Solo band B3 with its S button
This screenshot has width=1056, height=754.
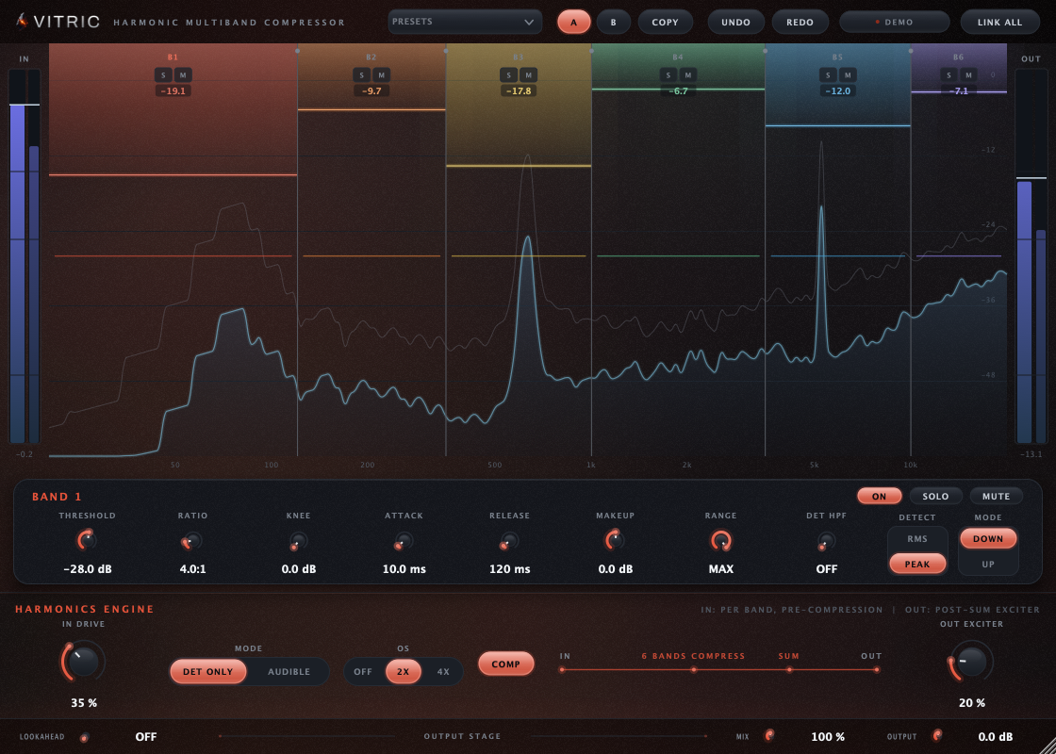pyautogui.click(x=508, y=74)
